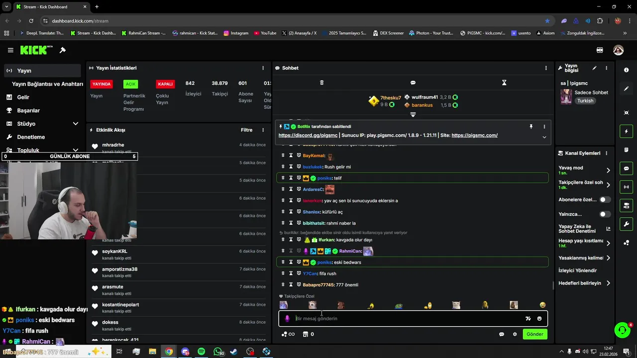The image size is (637, 358).
Task: Click Filtre in Etkinlik Akışı
Action: [246, 130]
